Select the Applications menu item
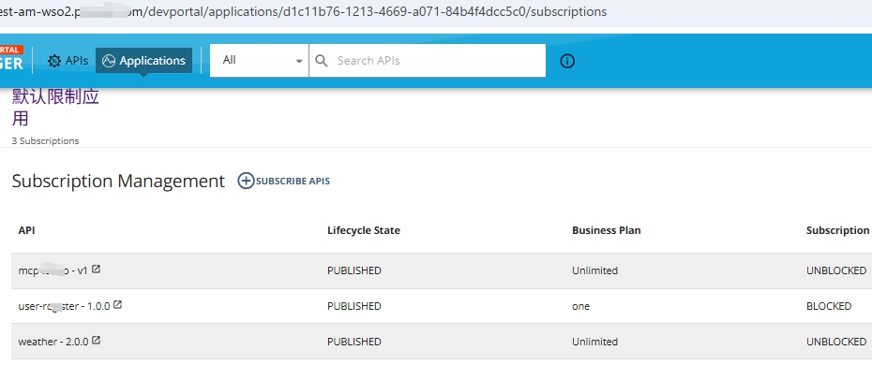 tap(144, 61)
